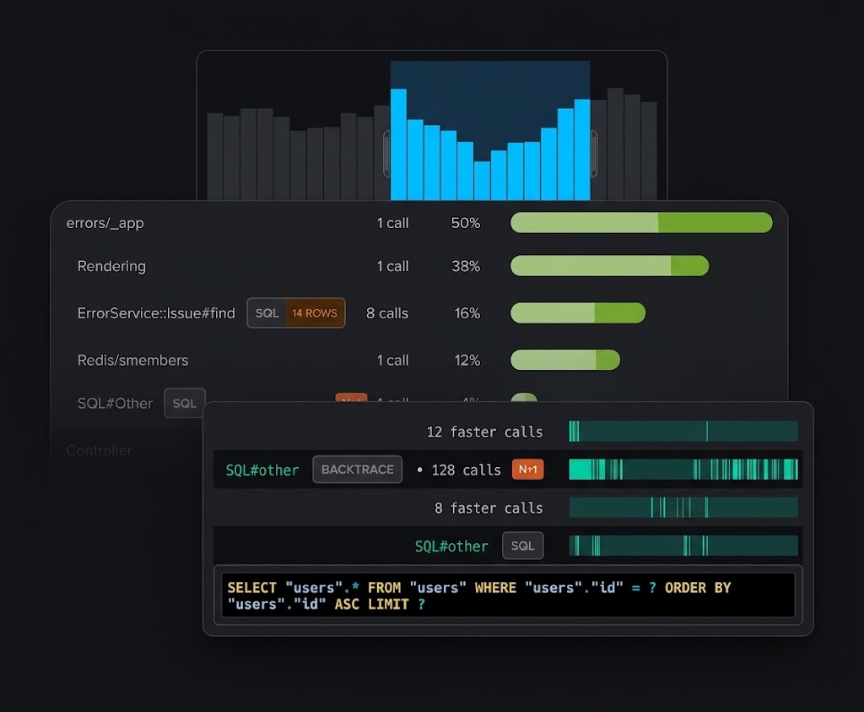Click the 12% green bar for Redis/smembers

pos(565,360)
